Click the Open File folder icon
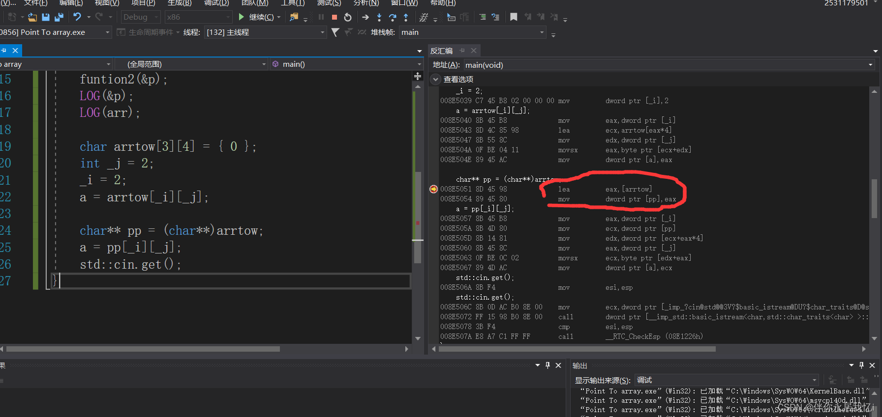This screenshot has height=417, width=882. pos(32,17)
